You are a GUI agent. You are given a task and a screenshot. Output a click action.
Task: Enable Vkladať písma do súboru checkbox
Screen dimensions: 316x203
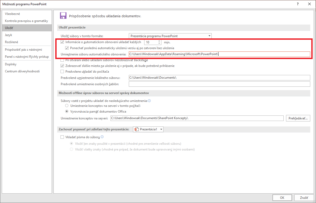(62, 137)
